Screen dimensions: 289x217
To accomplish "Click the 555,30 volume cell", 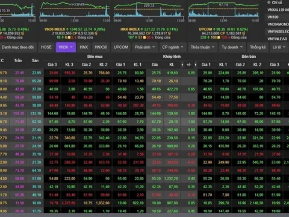I will coord(70,73).
